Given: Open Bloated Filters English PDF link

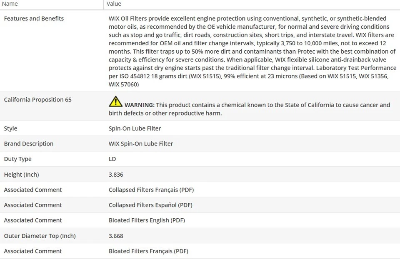Looking at the screenshot, I should pyautogui.click(x=147, y=220).
